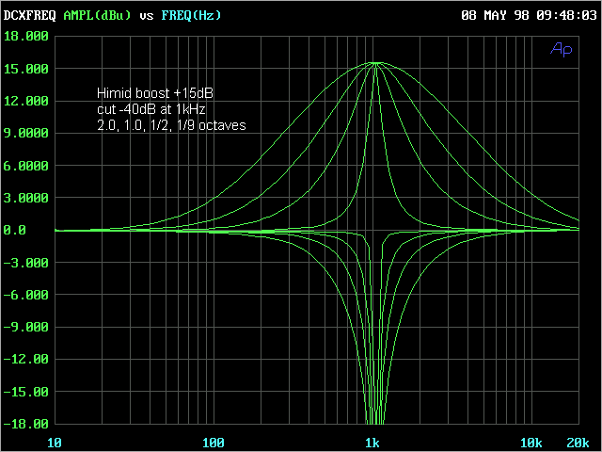Click the 'Himid boost +15dB' annotation text
602x452 pixels.
(x=162, y=93)
